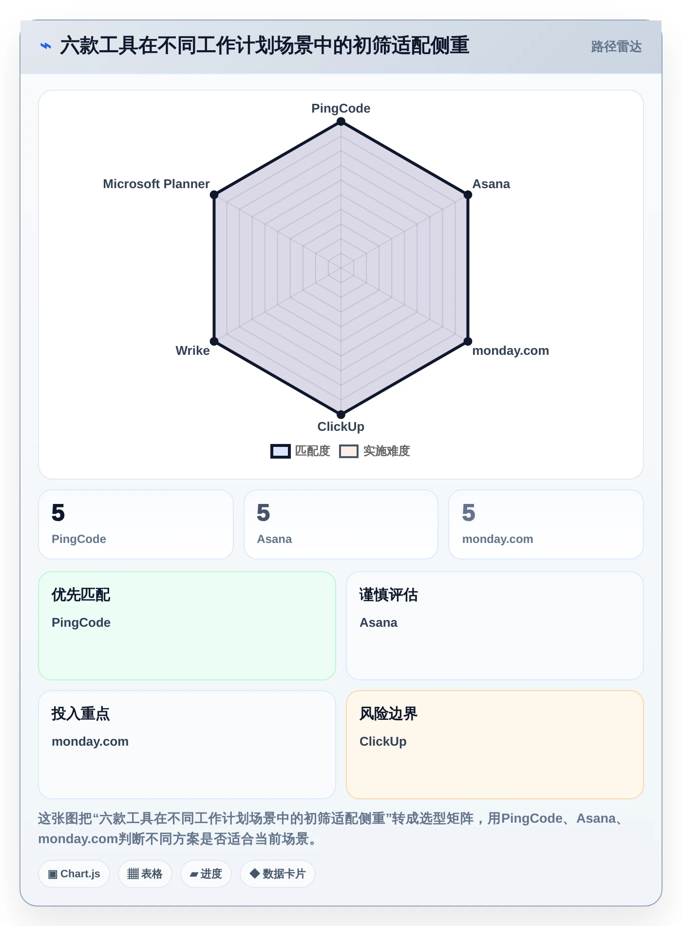Click ClickUp text in the 风险边界 card
Screen dimensions: 682x926
point(383,741)
